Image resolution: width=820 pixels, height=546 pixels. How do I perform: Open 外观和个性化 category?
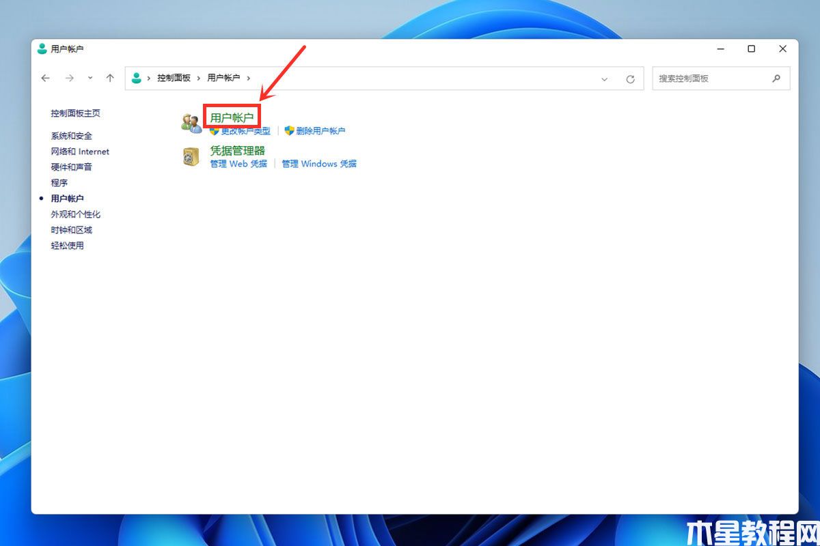(x=75, y=214)
